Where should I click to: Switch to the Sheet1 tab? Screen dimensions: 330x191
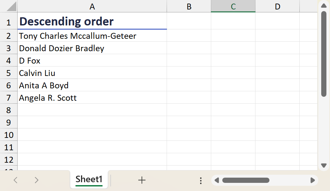coord(89,179)
